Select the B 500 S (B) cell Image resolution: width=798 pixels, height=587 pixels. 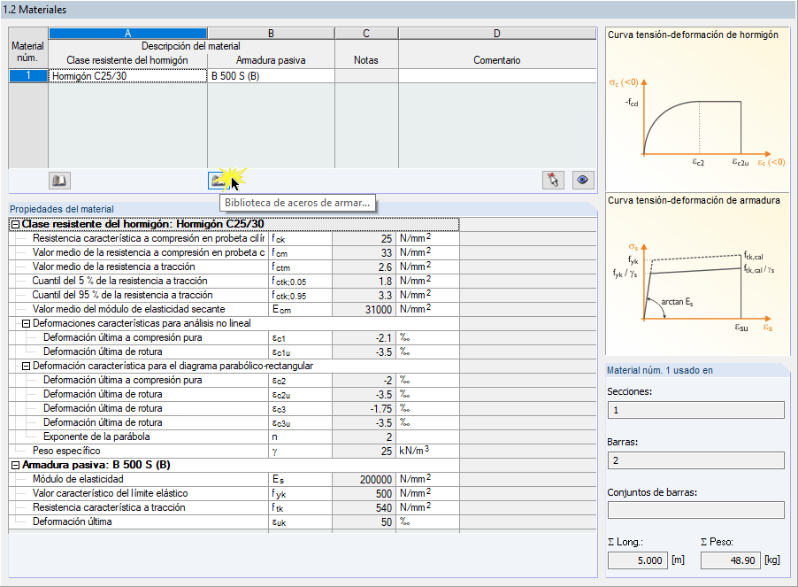(272, 76)
